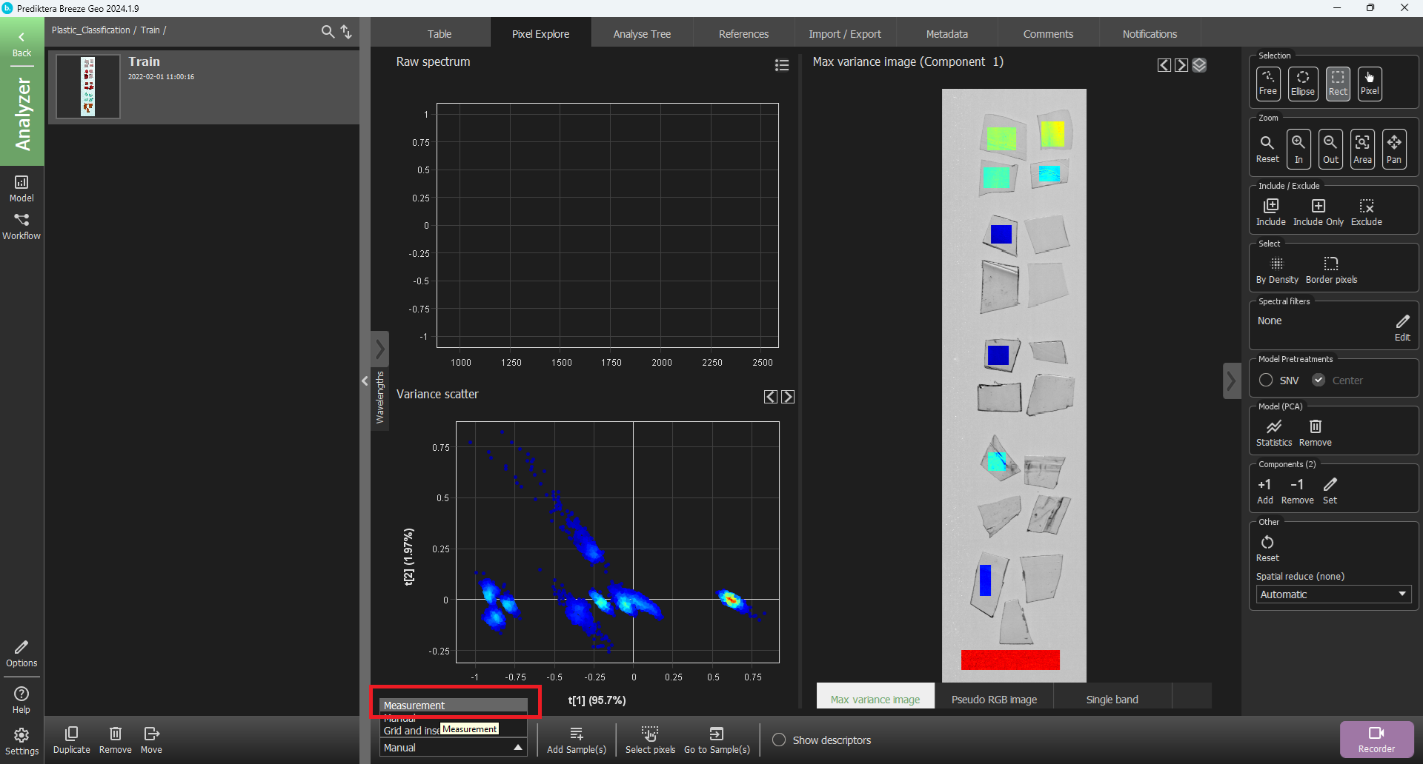This screenshot has height=764, width=1423.
Task: Select the Ellipse selection tool
Action: coord(1302,83)
